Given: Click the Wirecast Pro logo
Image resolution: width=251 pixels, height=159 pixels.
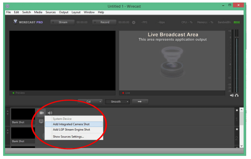Looking at the screenshot, I should pyautogui.click(x=28, y=22).
